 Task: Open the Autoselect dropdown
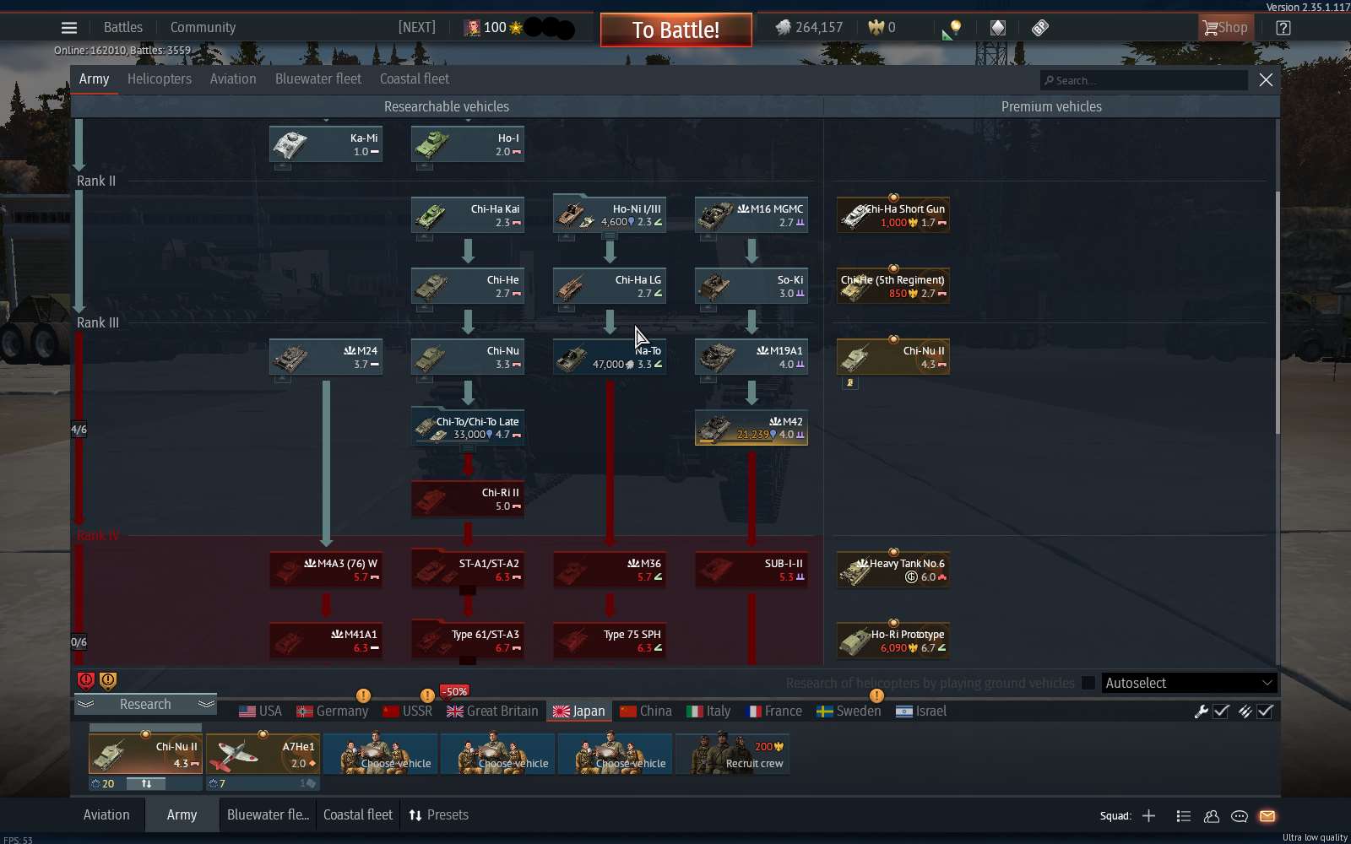(1189, 683)
